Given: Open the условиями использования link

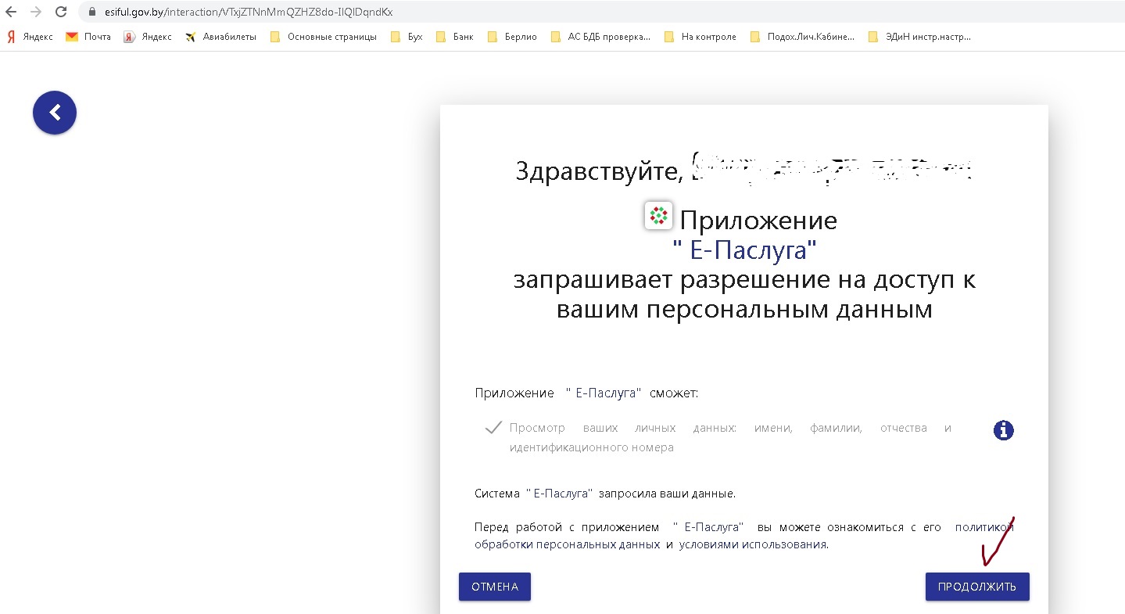Looking at the screenshot, I should [x=752, y=544].
